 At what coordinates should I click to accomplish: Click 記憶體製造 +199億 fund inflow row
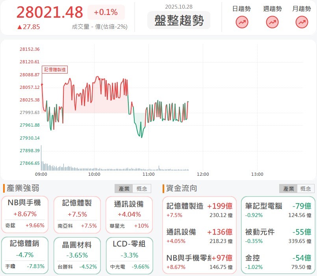199,210
